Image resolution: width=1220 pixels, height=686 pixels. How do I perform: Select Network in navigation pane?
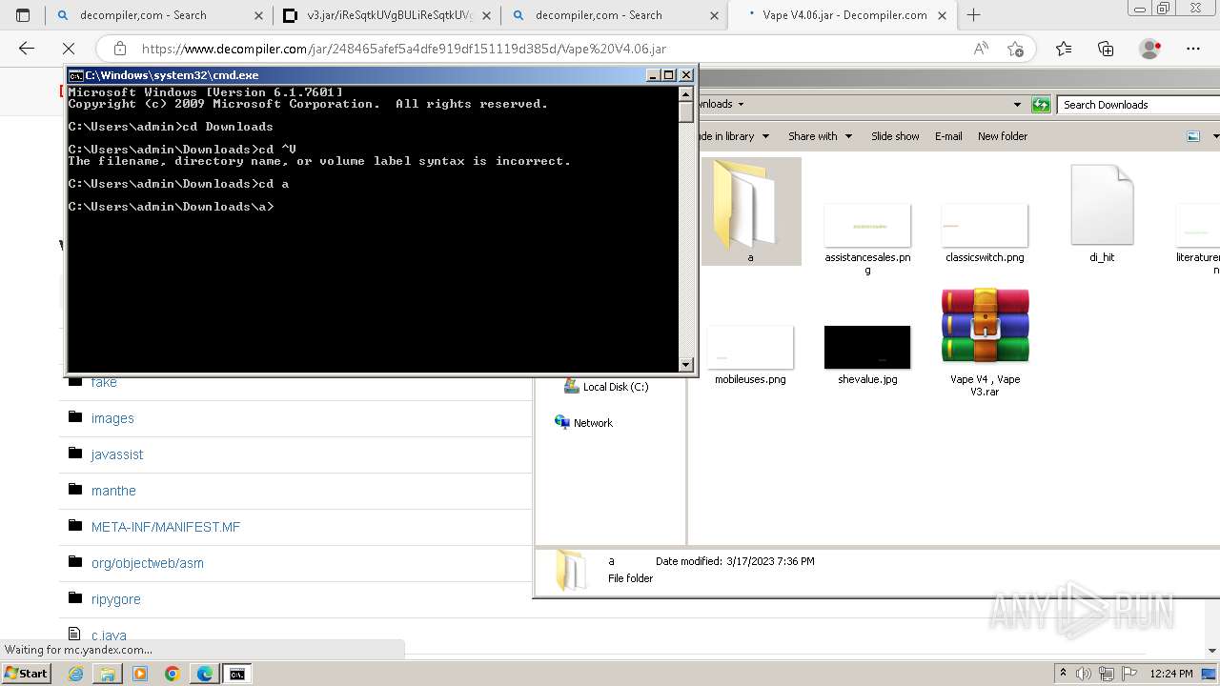(583, 423)
